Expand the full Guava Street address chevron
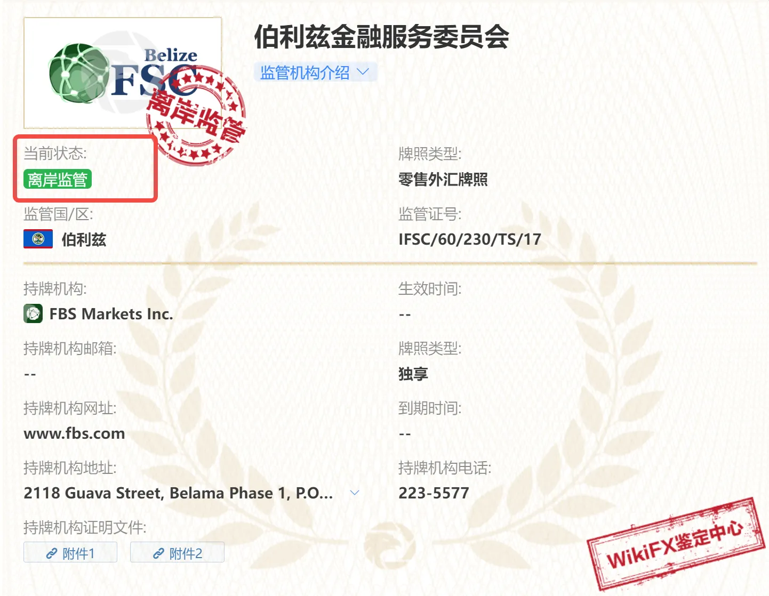The width and height of the screenshot is (769, 596). [x=355, y=493]
